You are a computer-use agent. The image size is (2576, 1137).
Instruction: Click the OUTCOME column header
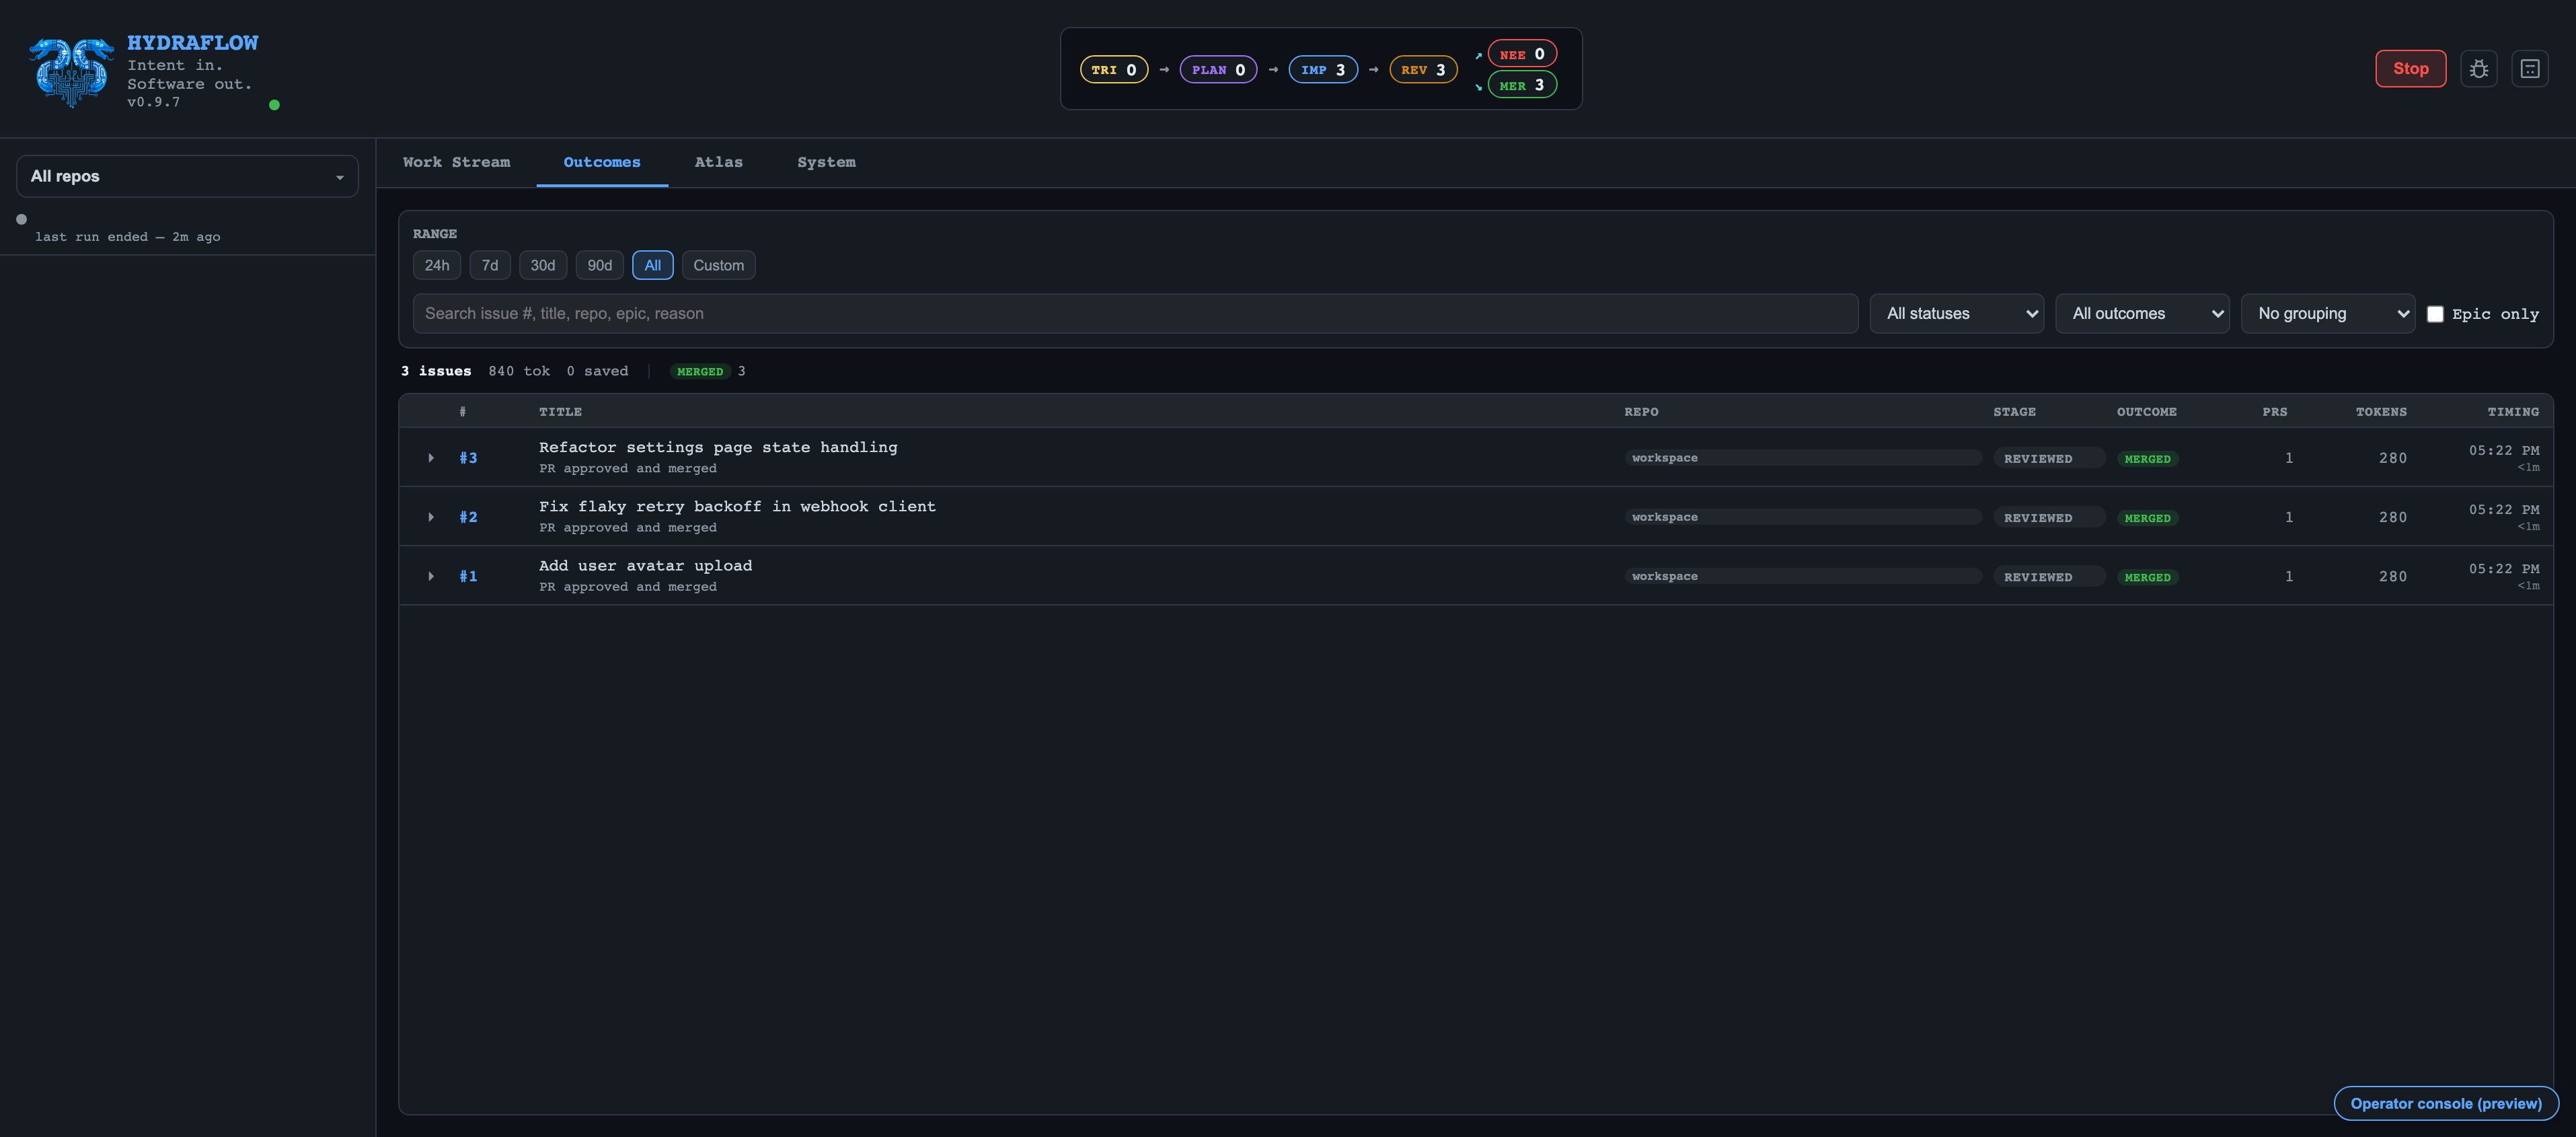[2146, 411]
